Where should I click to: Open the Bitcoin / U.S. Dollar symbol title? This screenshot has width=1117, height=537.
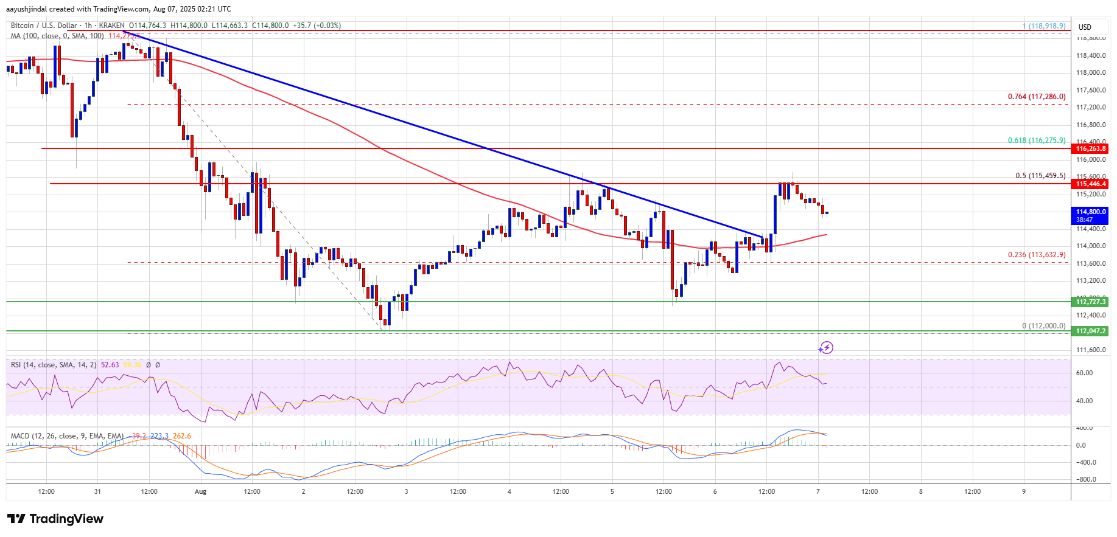coord(44,26)
